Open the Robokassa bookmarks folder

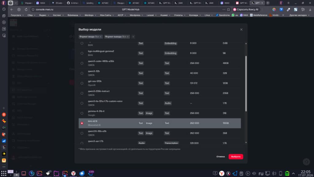click(x=74, y=15)
